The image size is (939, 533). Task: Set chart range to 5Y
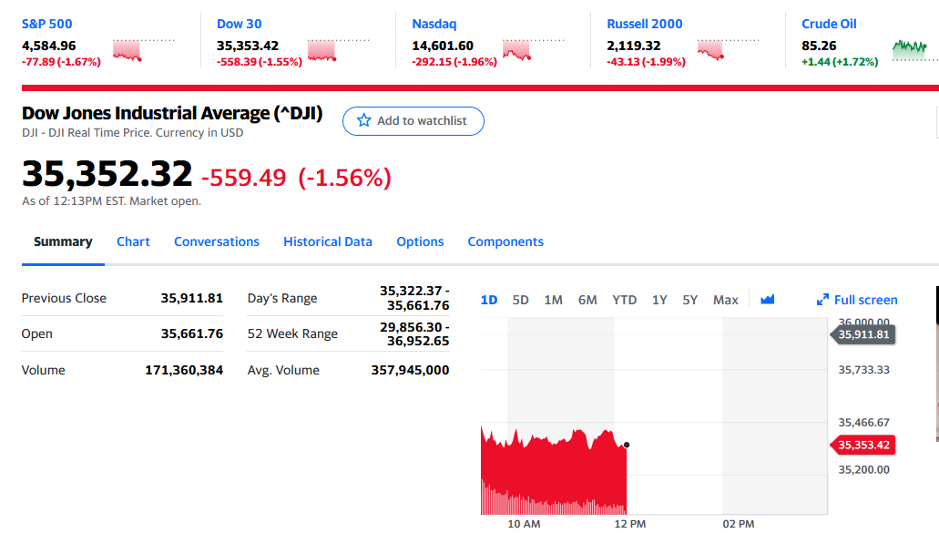point(689,300)
